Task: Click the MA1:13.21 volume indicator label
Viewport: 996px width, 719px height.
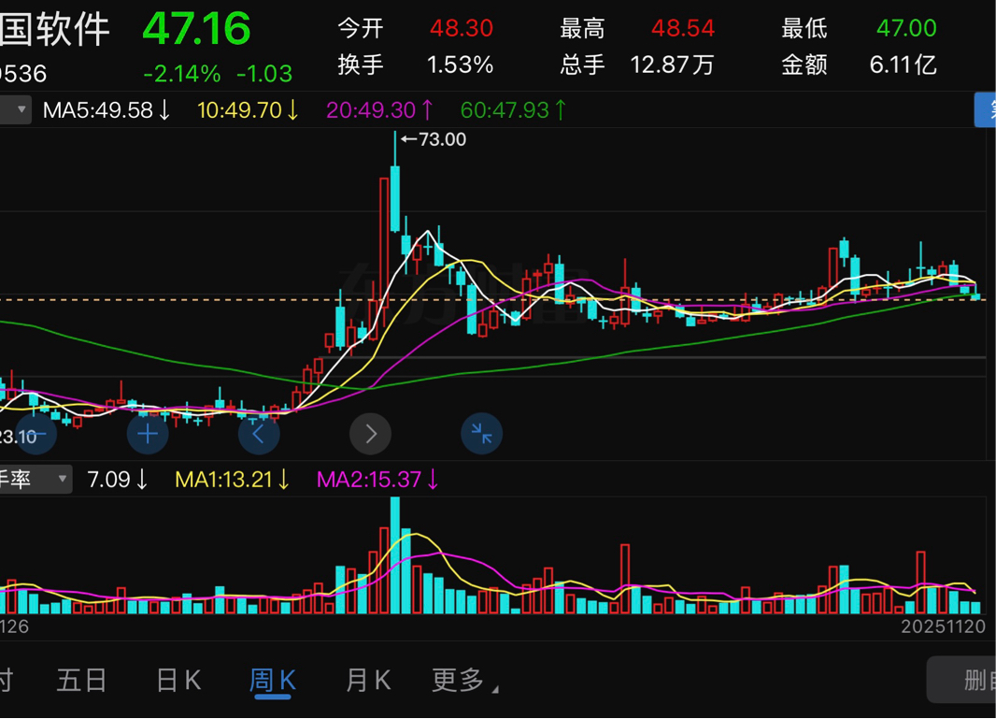Action: [x=233, y=479]
